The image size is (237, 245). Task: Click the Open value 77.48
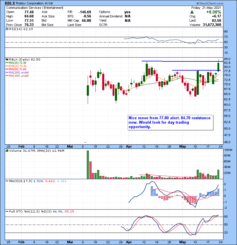pyautogui.click(x=29, y=12)
